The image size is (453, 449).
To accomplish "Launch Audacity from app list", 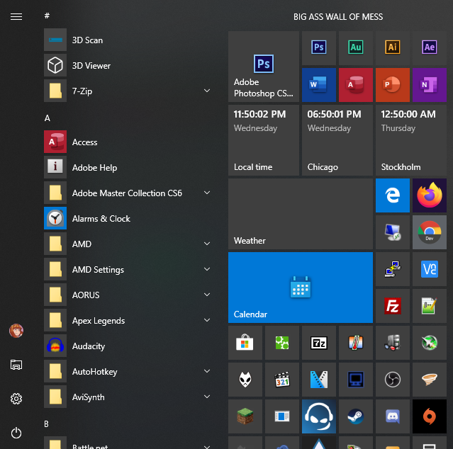I will click(130, 346).
